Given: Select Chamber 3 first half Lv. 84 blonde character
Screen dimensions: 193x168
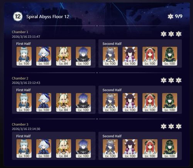Looking at the screenshot, I should [x=64, y=148].
